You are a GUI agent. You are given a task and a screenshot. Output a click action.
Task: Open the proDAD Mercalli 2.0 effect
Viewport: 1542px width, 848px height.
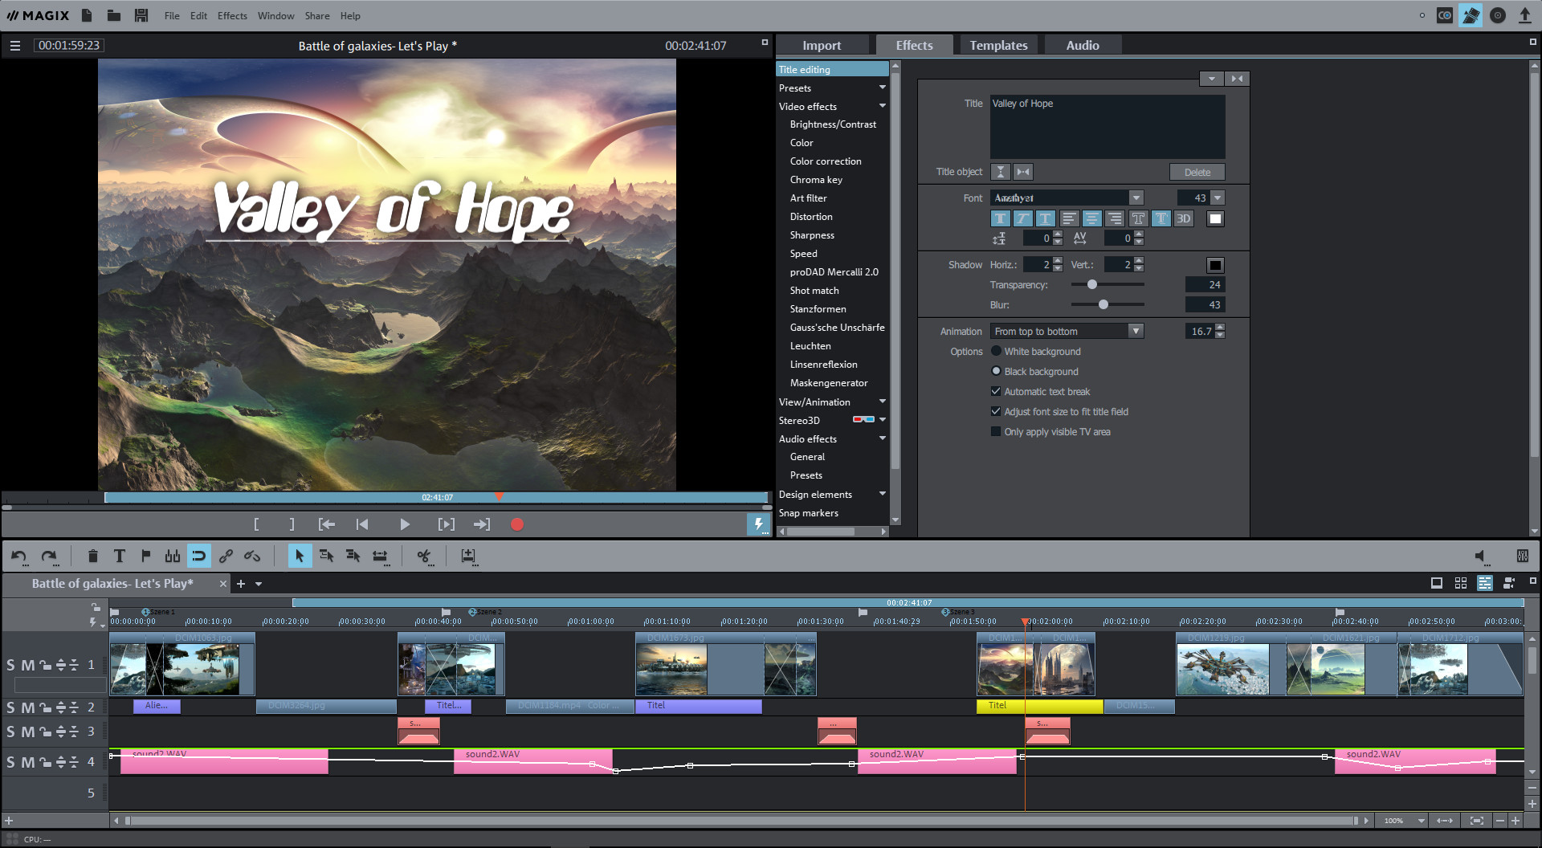click(x=834, y=271)
